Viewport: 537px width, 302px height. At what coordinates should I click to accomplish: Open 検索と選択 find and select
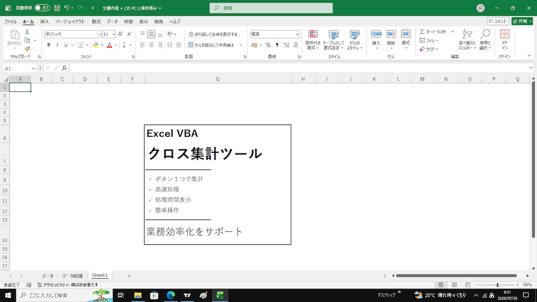click(x=485, y=40)
